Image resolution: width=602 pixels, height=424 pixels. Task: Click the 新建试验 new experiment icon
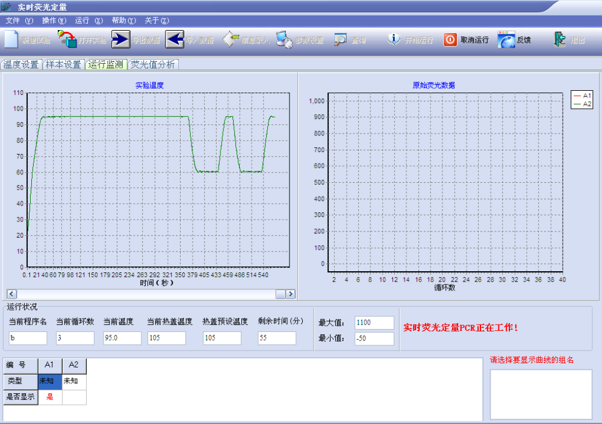click(11, 39)
